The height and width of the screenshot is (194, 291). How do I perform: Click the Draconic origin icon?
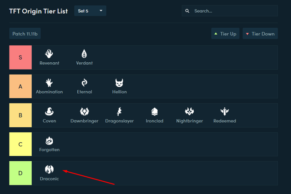coord(49,169)
